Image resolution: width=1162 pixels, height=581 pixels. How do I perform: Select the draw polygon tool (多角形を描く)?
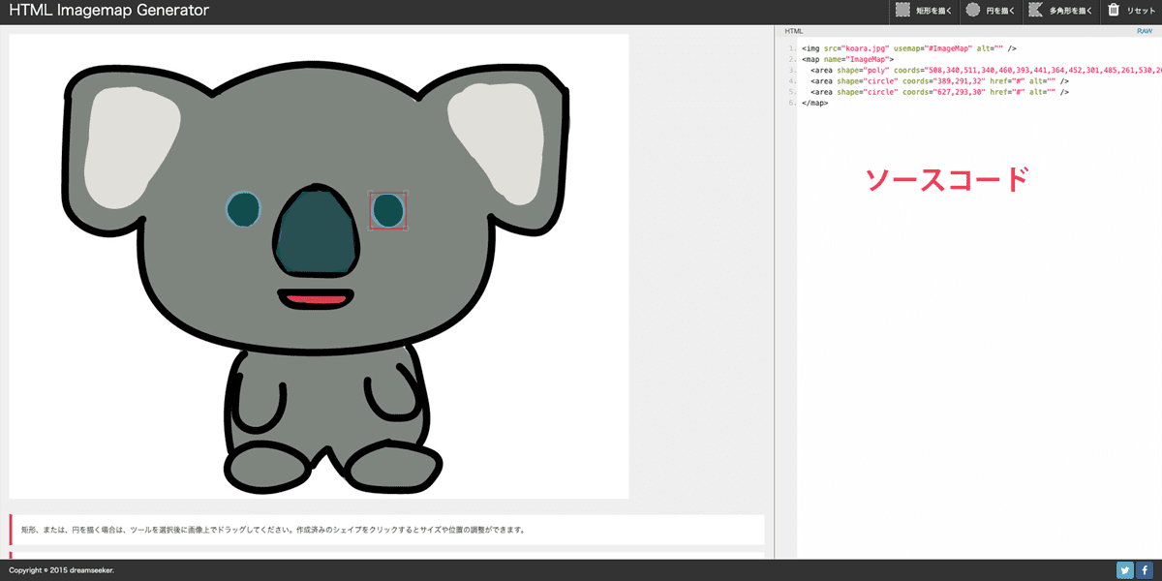tap(1060, 12)
